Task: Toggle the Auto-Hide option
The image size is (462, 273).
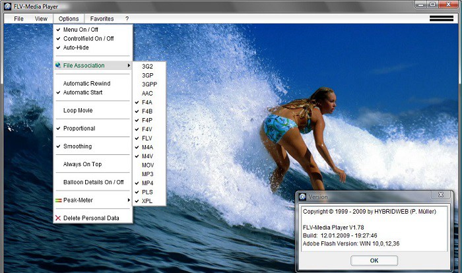Action: click(x=77, y=47)
